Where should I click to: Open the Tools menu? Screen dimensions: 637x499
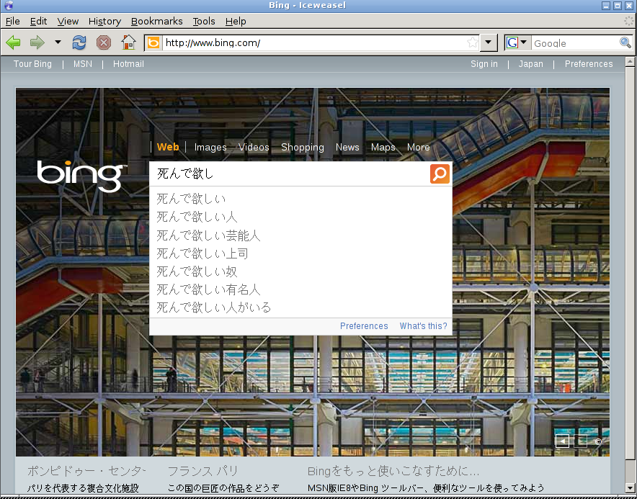coord(204,21)
